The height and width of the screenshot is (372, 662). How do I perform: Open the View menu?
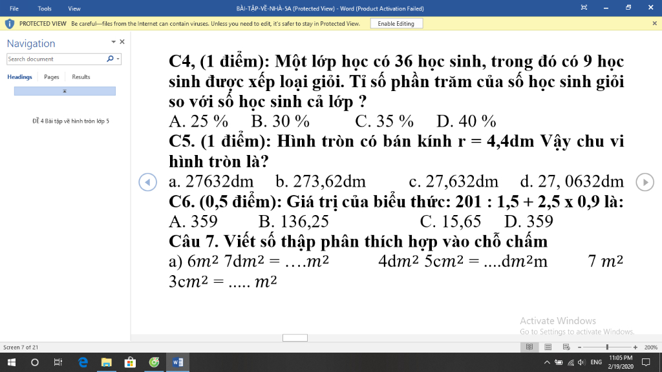point(74,8)
